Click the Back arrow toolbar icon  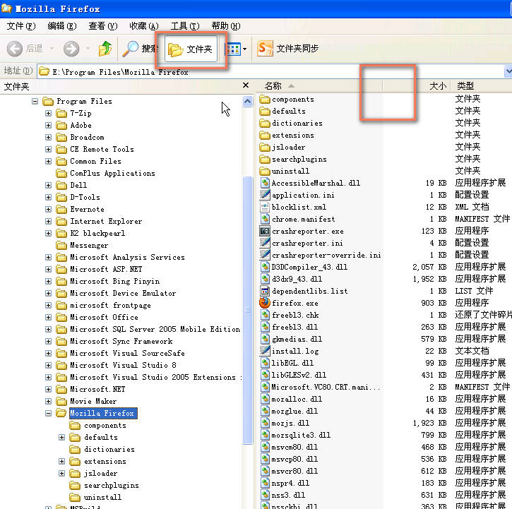click(x=15, y=49)
